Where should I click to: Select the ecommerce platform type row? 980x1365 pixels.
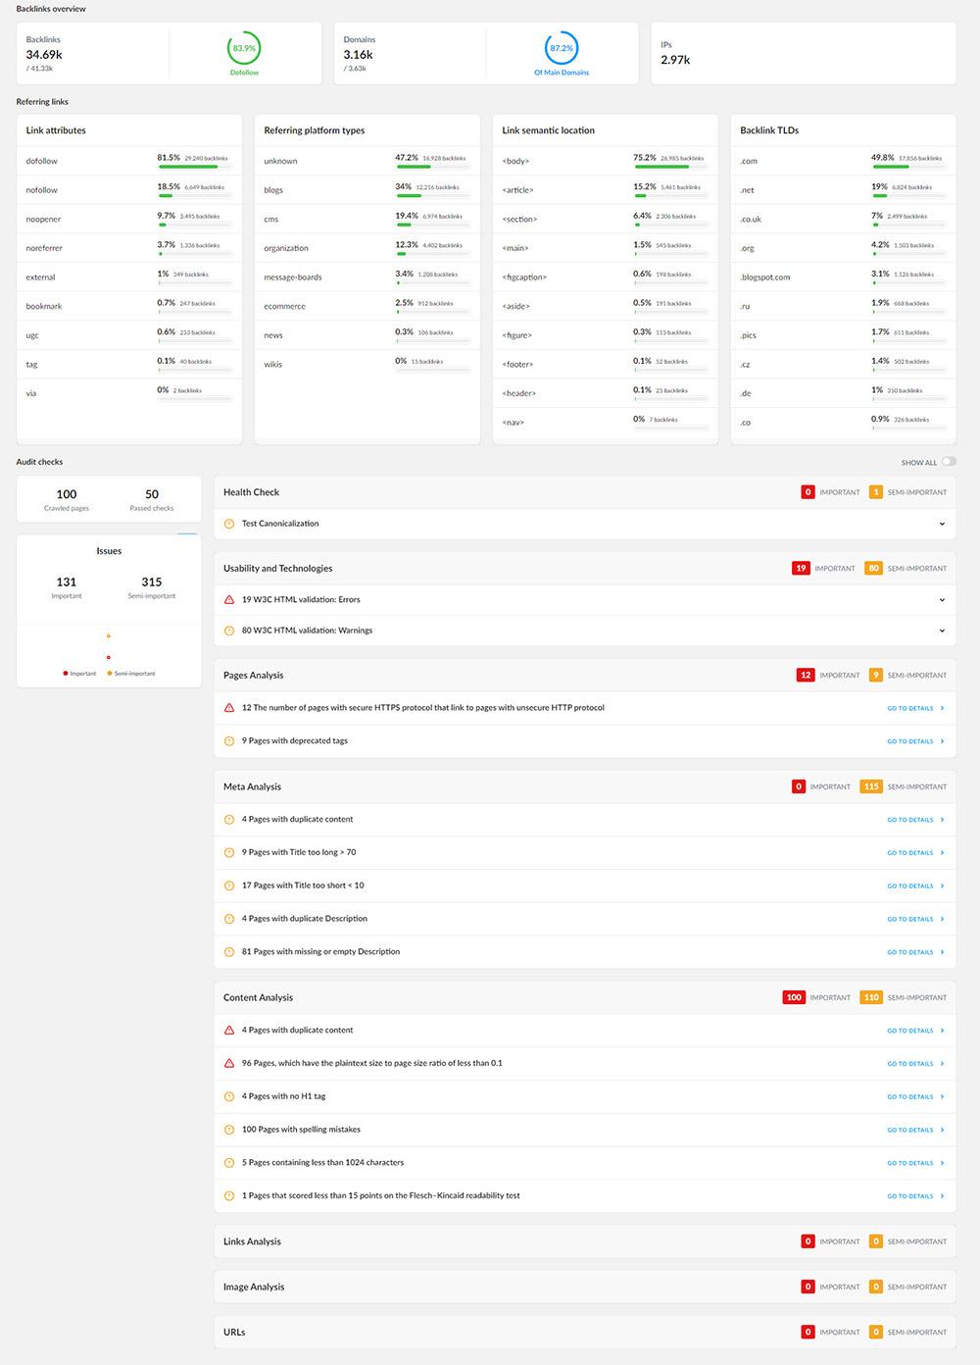(367, 306)
